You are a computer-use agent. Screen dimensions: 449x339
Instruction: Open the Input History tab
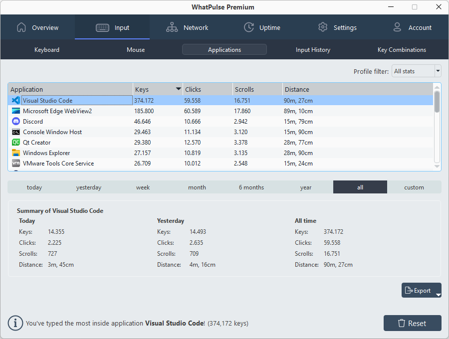[x=313, y=49]
